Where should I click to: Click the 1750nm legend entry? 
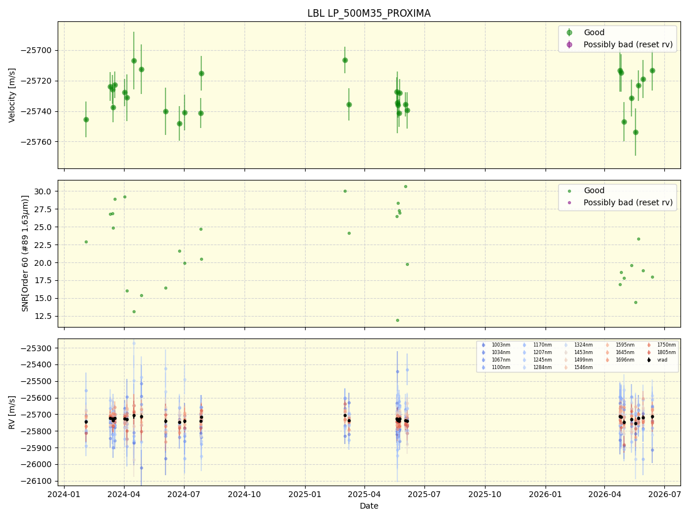tap(661, 345)
